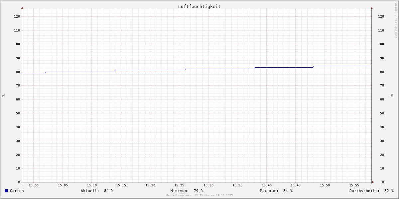Click the 100 label on left axis

click(x=17, y=44)
